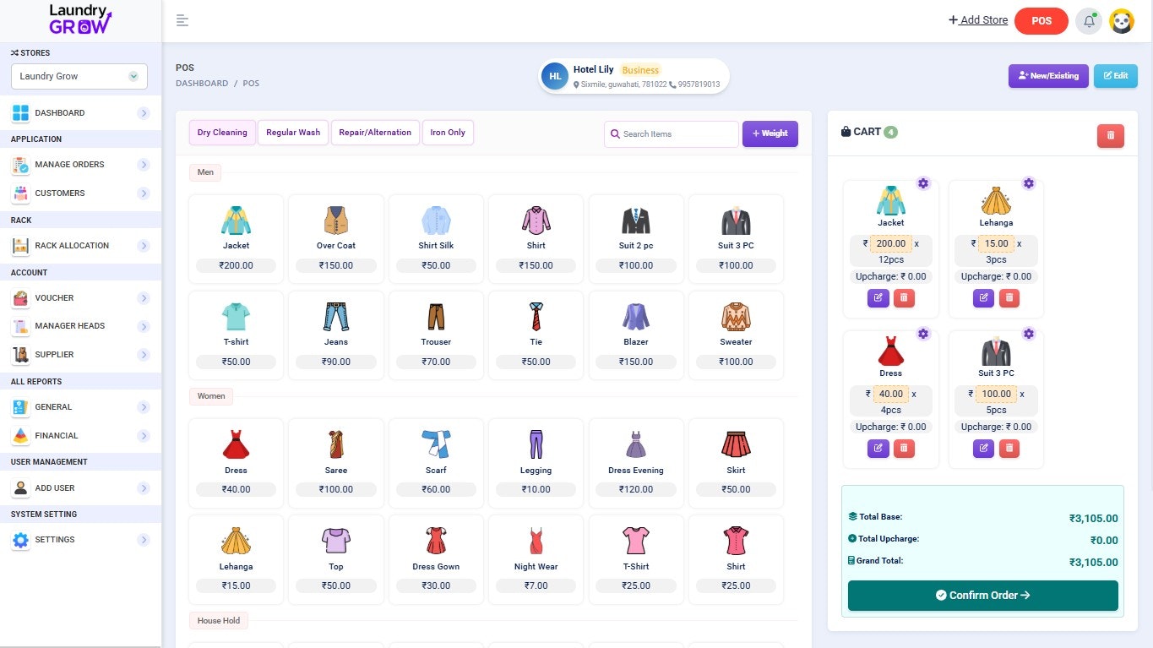The image size is (1153, 648).
Task: Click the New/Existing customer button
Action: click(x=1048, y=76)
